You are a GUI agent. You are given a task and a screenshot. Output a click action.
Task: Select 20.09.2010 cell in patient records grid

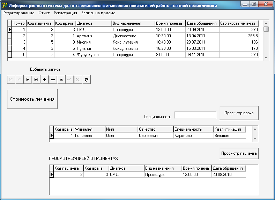(x=229, y=175)
